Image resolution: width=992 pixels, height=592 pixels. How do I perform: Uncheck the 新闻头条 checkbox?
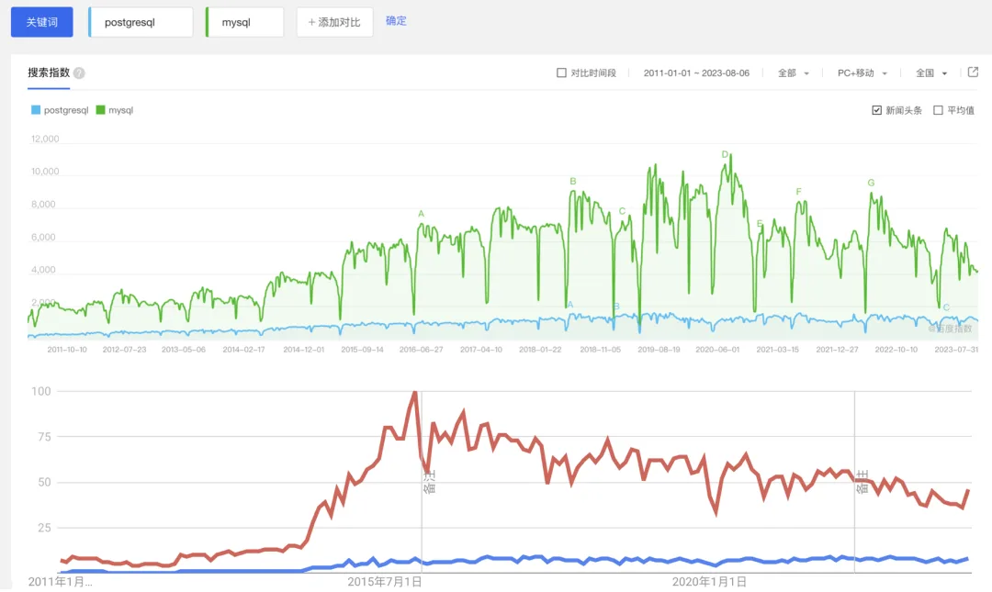877,110
